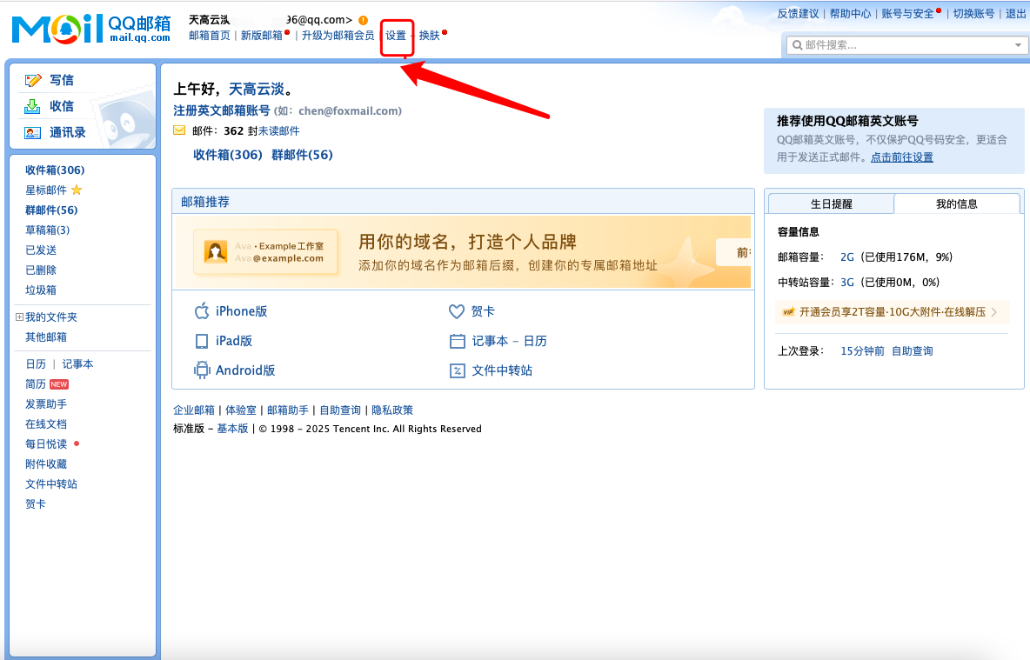
Task: Click the Apple icon for iPhone版
Action: [x=202, y=310]
